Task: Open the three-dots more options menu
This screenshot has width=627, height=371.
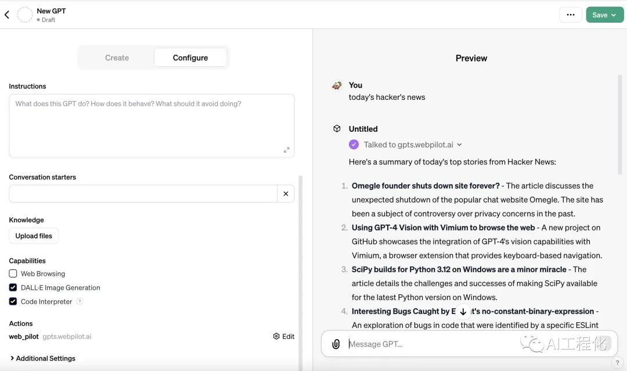Action: [x=570, y=15]
